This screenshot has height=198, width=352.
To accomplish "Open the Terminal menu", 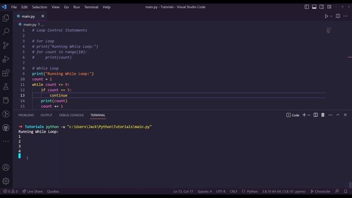I will (x=91, y=7).
